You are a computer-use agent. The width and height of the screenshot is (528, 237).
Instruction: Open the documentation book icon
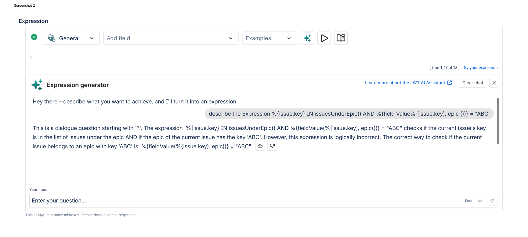point(341,38)
